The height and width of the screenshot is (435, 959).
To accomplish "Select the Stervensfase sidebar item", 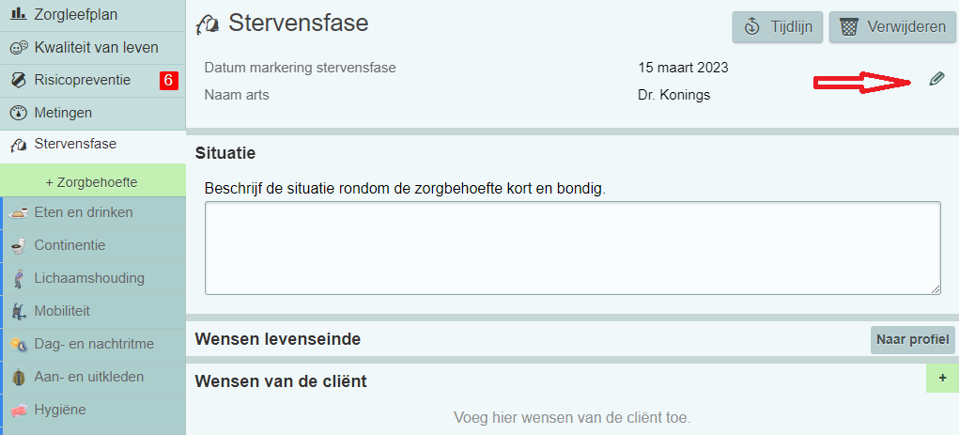I will tap(75, 145).
